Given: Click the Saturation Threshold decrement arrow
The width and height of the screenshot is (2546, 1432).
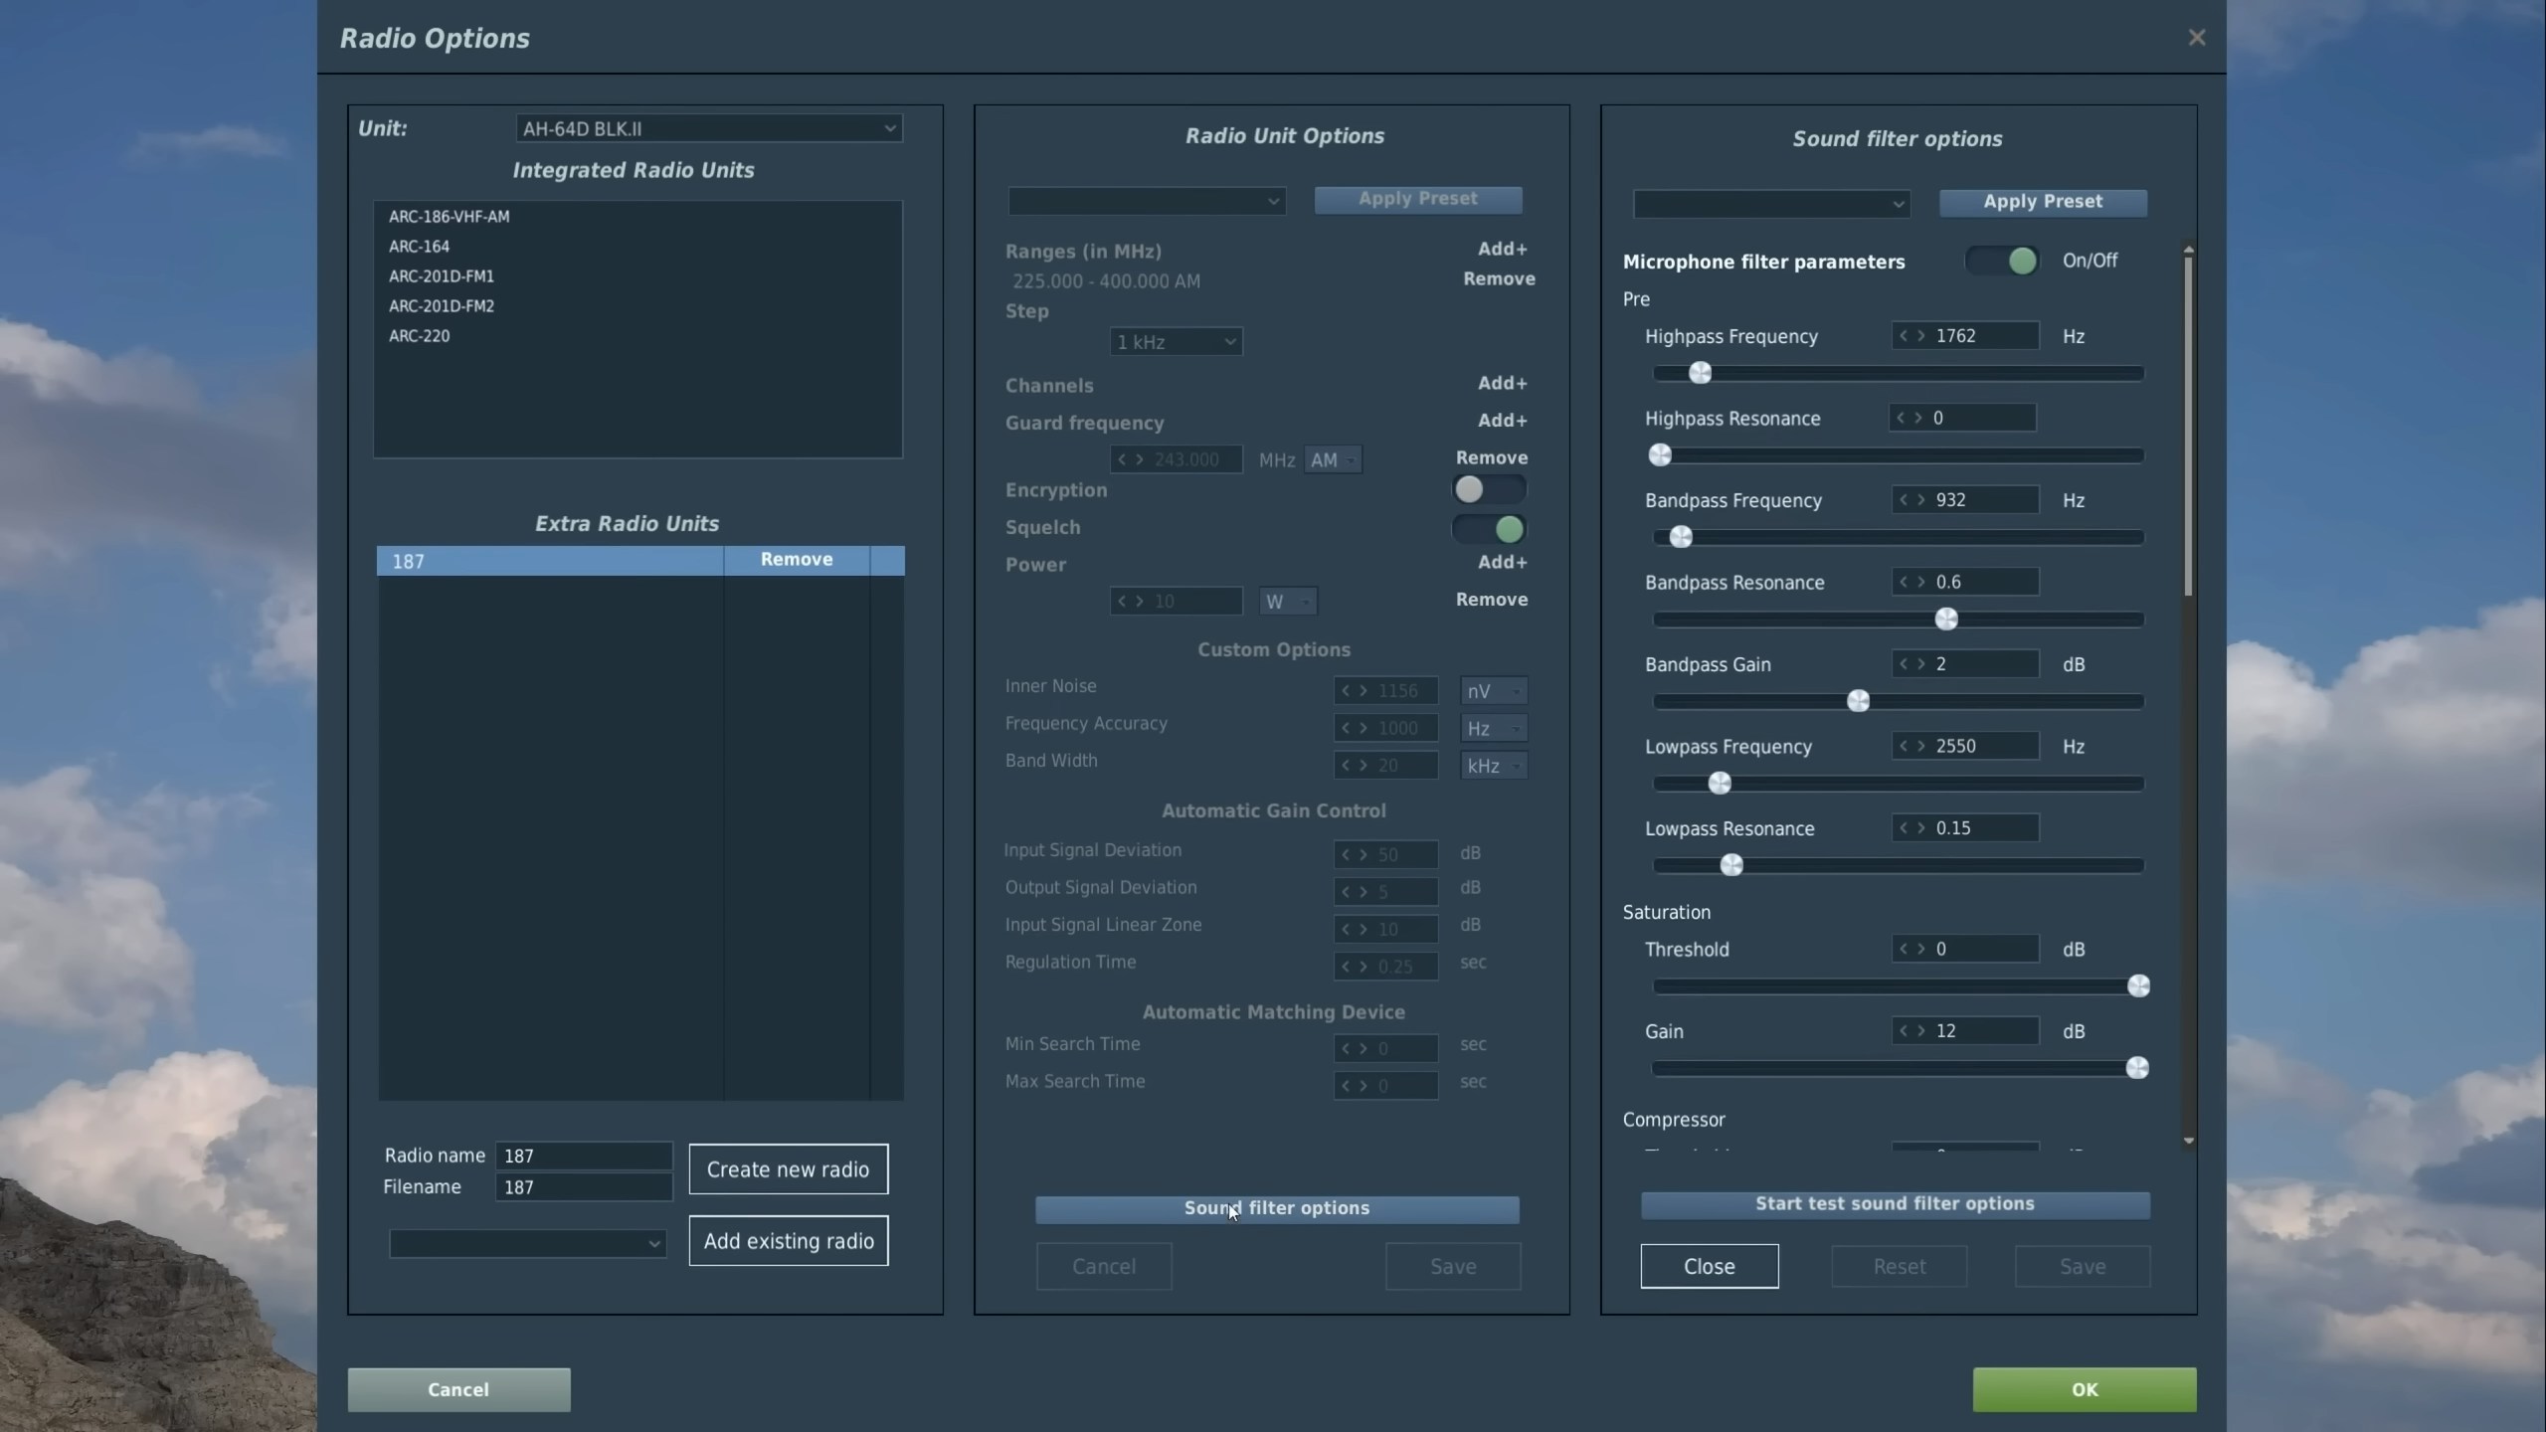Looking at the screenshot, I should (x=1903, y=949).
